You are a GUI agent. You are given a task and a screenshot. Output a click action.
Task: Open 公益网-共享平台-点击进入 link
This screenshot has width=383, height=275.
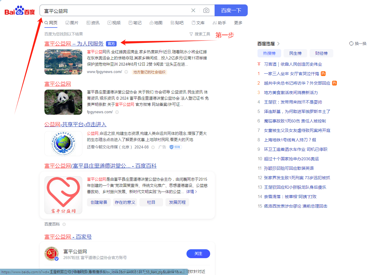click(x=75, y=124)
